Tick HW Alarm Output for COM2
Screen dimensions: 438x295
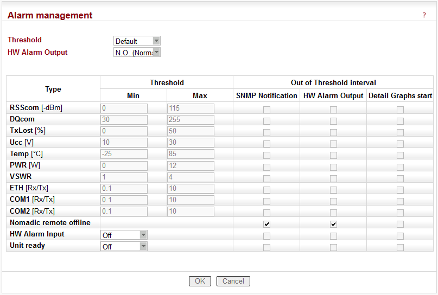coord(333,213)
